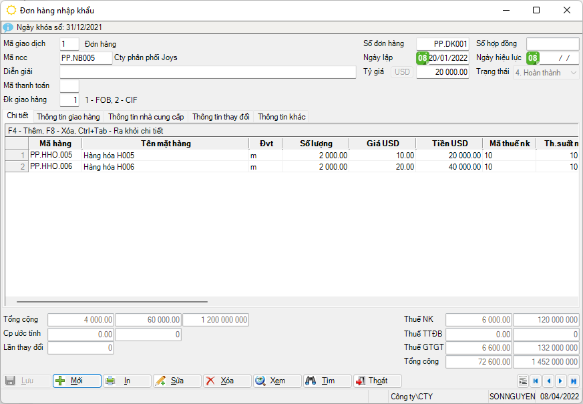The height and width of the screenshot is (404, 583).
Task: Switch to Thông tin giao hàng tab
Action: point(68,117)
